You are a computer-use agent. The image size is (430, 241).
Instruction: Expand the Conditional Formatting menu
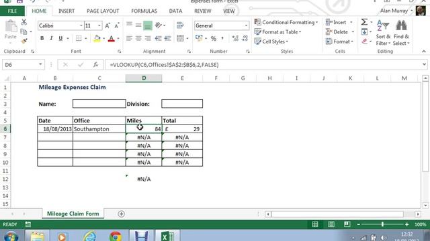click(x=286, y=22)
